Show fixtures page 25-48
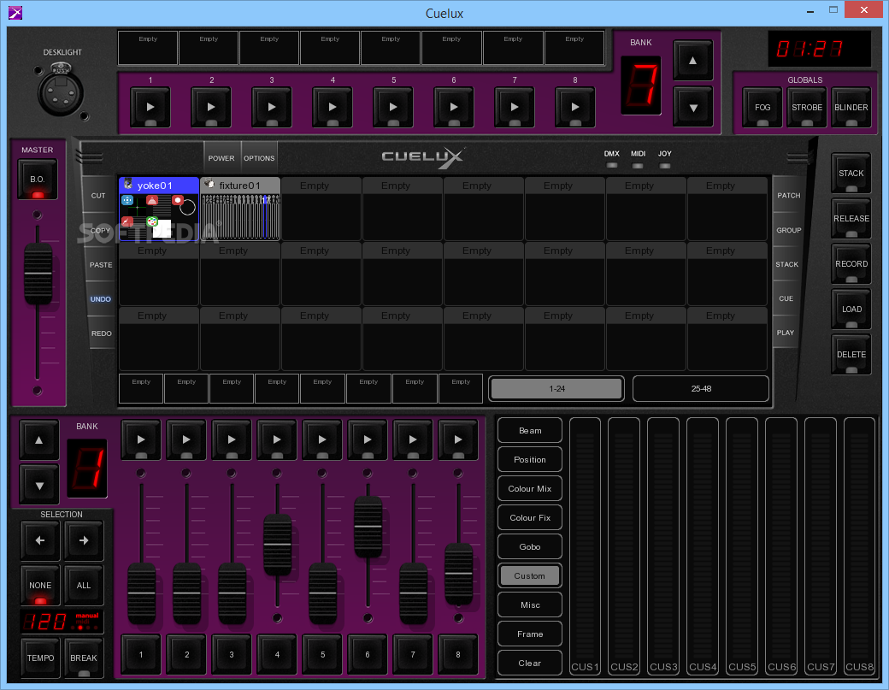 coord(701,388)
